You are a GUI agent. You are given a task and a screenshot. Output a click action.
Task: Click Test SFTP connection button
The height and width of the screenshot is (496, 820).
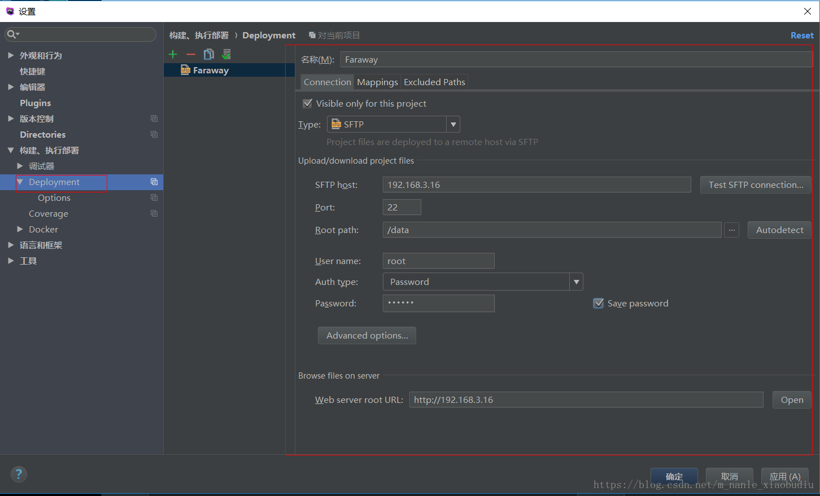(756, 185)
